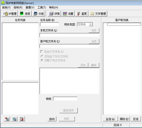Select 仅包含下列子文件夹 radio option
This screenshot has width=142, height=128.
(x=42, y=56)
